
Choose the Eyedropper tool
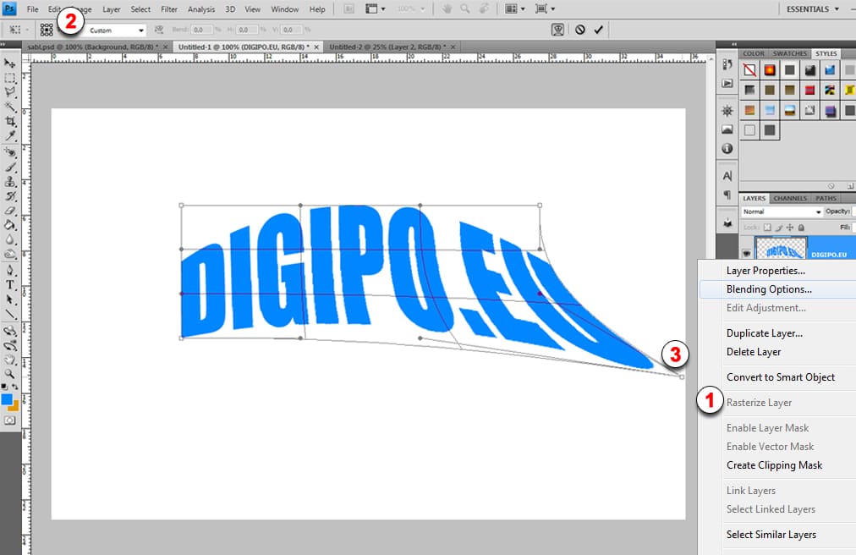pos(10,135)
